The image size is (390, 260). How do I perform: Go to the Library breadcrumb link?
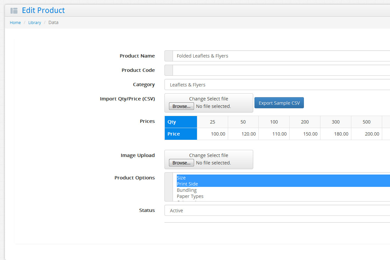(x=34, y=23)
